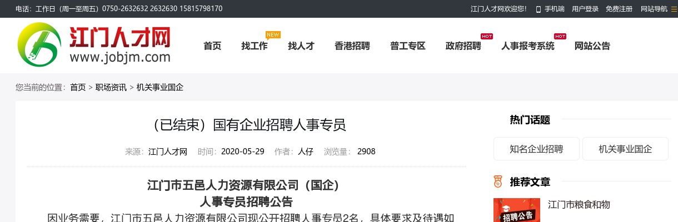
Task: Click the HOT badge above 人事报考系统
Action: [x=560, y=36]
